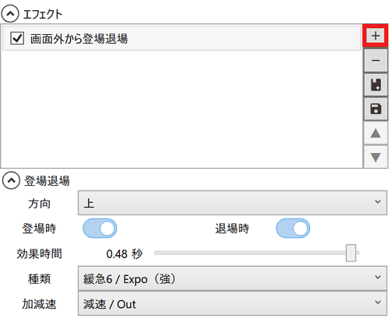The height and width of the screenshot is (318, 389).
Task: Save effect as new template icon
Action: (375, 85)
